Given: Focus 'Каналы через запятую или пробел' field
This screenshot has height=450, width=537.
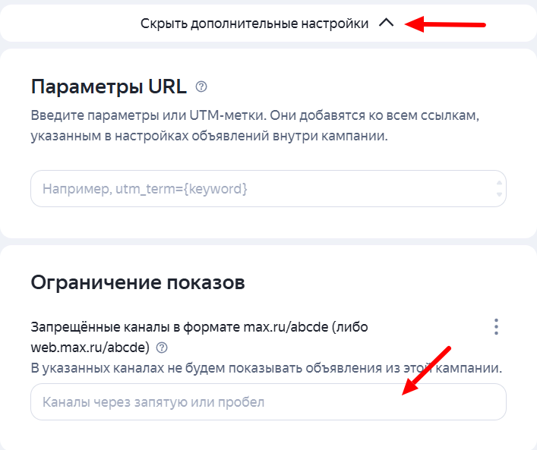Looking at the screenshot, I should pos(269,401).
